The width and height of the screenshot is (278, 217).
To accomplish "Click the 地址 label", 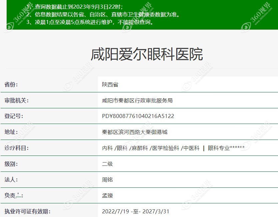I will point(11,132).
